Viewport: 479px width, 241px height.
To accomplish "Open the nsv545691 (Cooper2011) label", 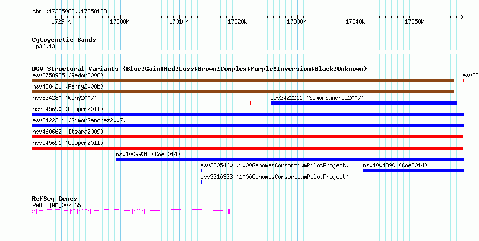I will 68,143.
